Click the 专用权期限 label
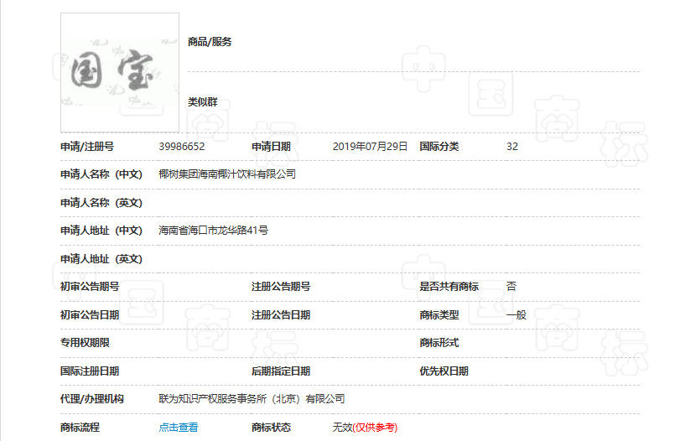The width and height of the screenshot is (685, 441). (85, 343)
